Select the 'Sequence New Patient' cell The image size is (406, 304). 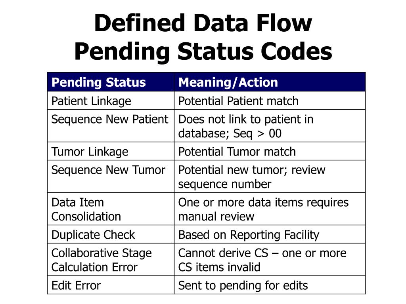tap(111, 125)
